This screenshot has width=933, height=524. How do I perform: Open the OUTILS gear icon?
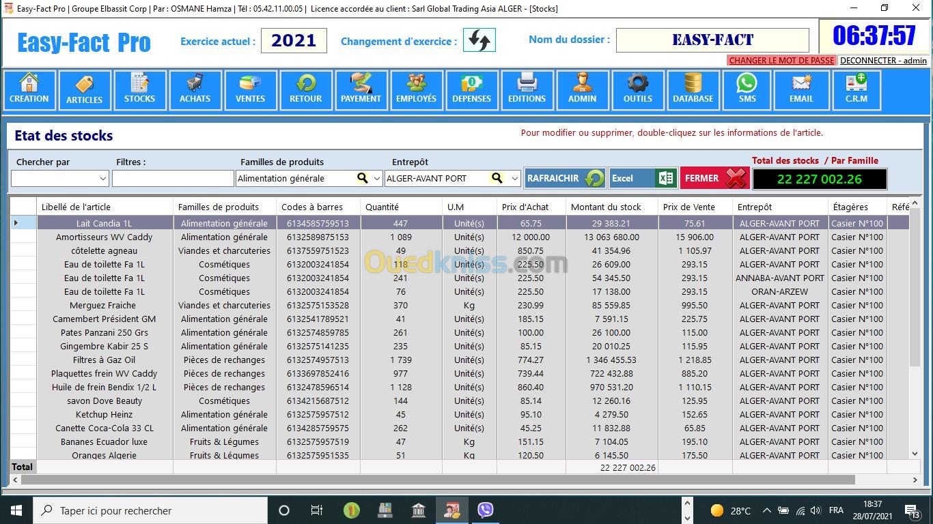637,89
